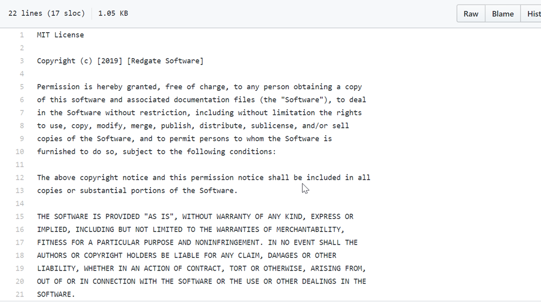Click line number 19
541x307 pixels.
click(20, 268)
